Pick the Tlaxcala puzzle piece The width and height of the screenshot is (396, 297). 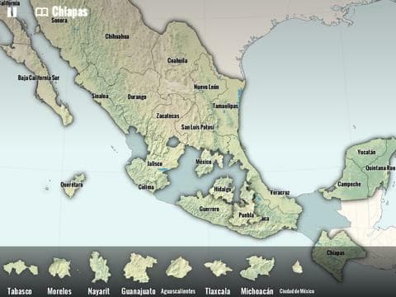(218, 268)
